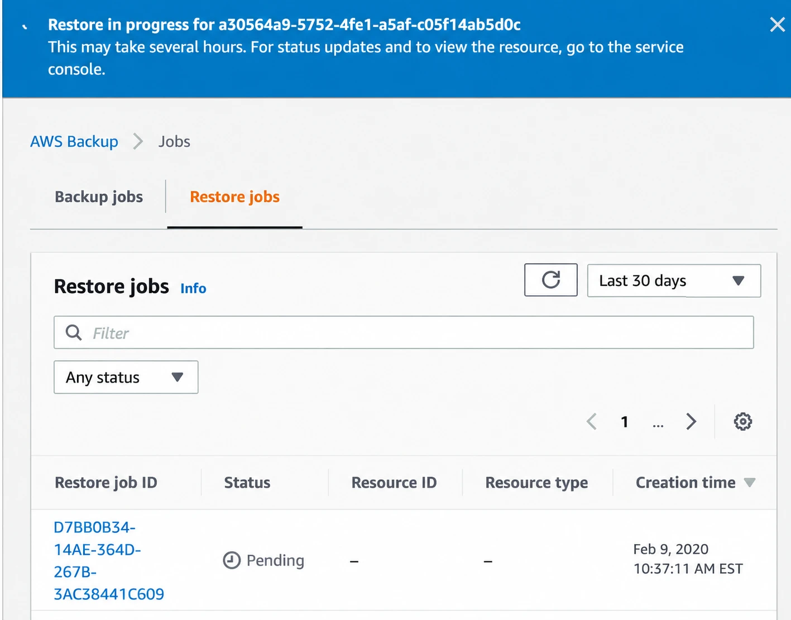Open the Any status filter dropdown
Screen dimensions: 791x620
126,378
